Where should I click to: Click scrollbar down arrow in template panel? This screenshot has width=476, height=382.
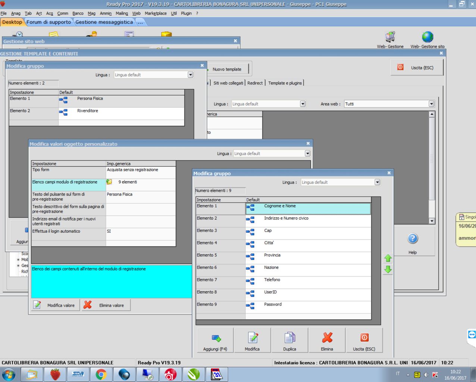tap(432, 221)
